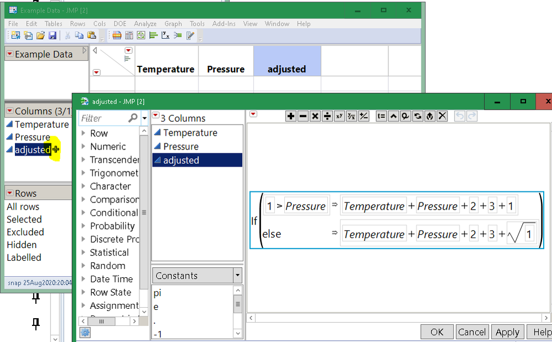Click the formula editor settings gear icon
Screen dimensions: 552x342
85,332
